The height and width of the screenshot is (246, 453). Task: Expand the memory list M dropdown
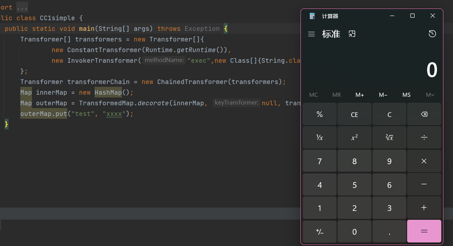(430, 95)
